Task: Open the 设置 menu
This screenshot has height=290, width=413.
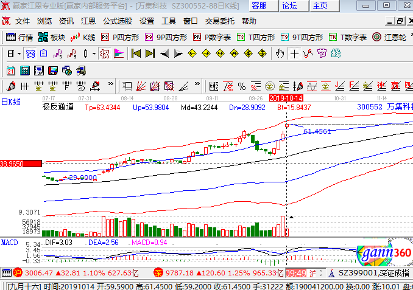Action: pos(147,21)
